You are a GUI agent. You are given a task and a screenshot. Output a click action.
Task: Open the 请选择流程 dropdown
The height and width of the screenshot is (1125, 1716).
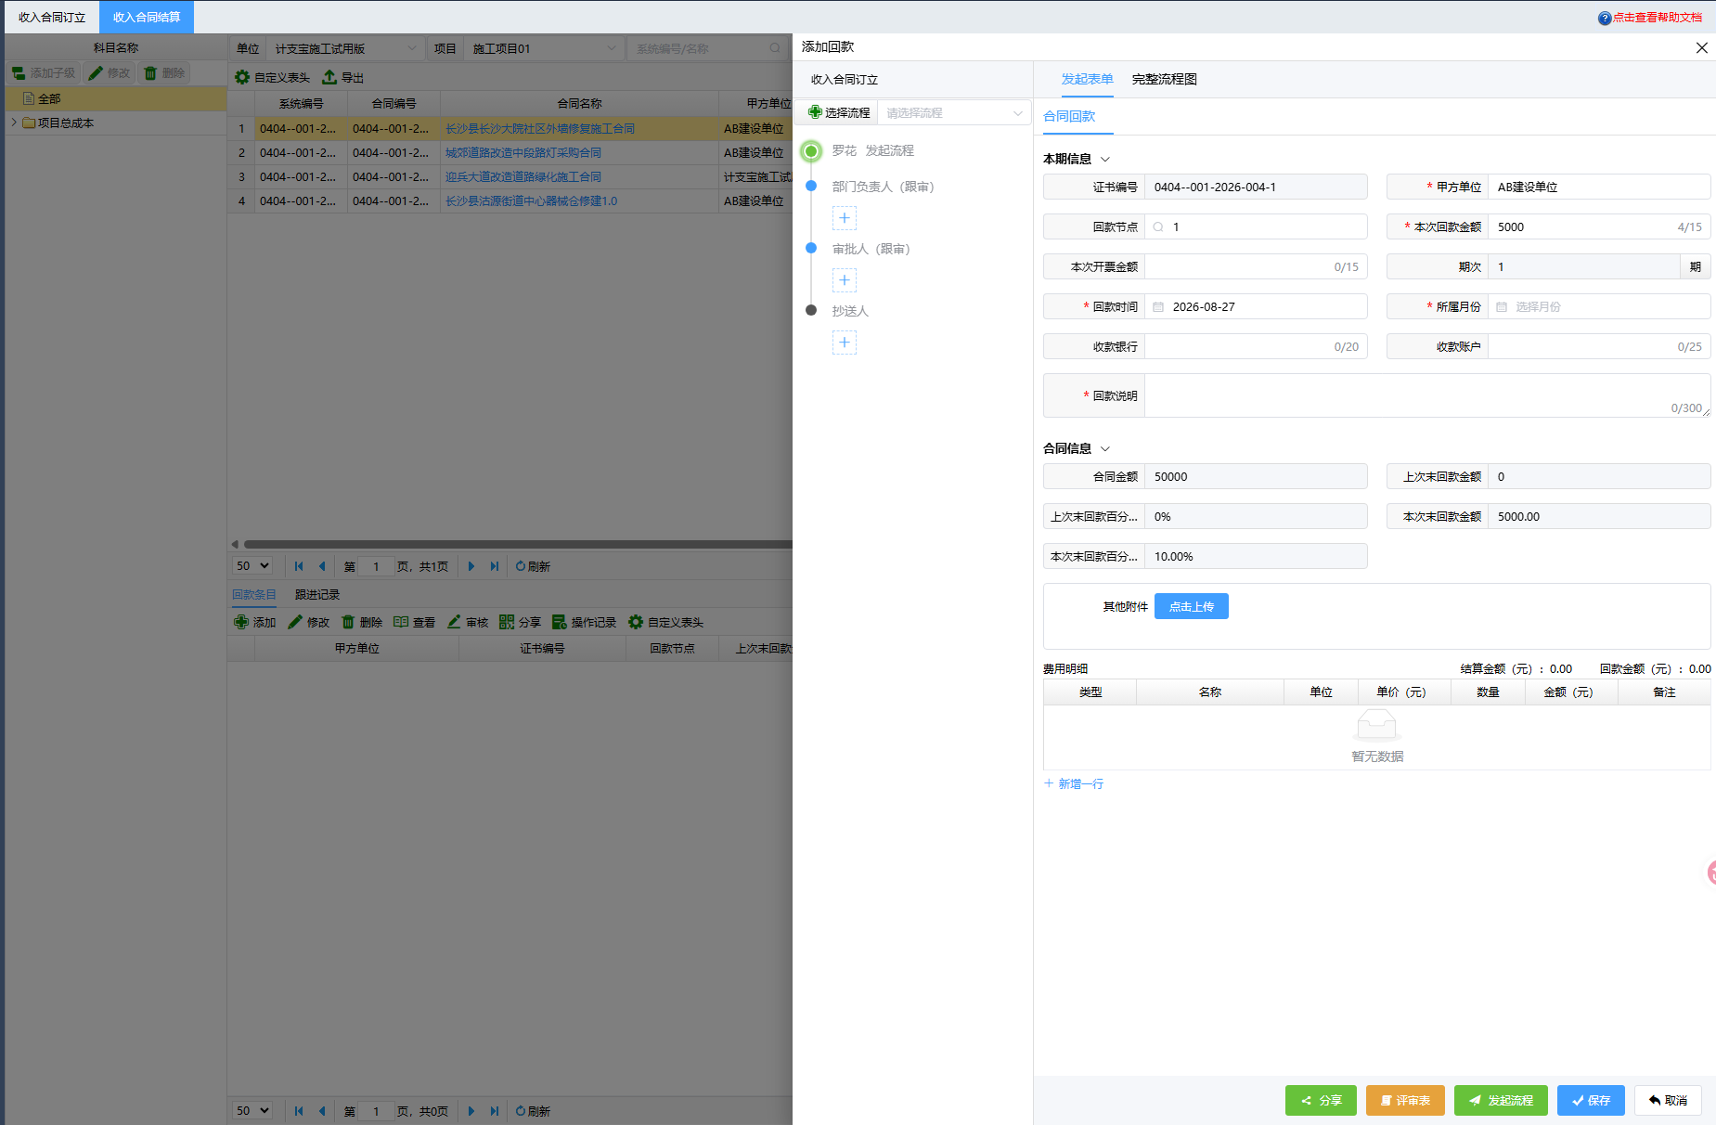(954, 113)
